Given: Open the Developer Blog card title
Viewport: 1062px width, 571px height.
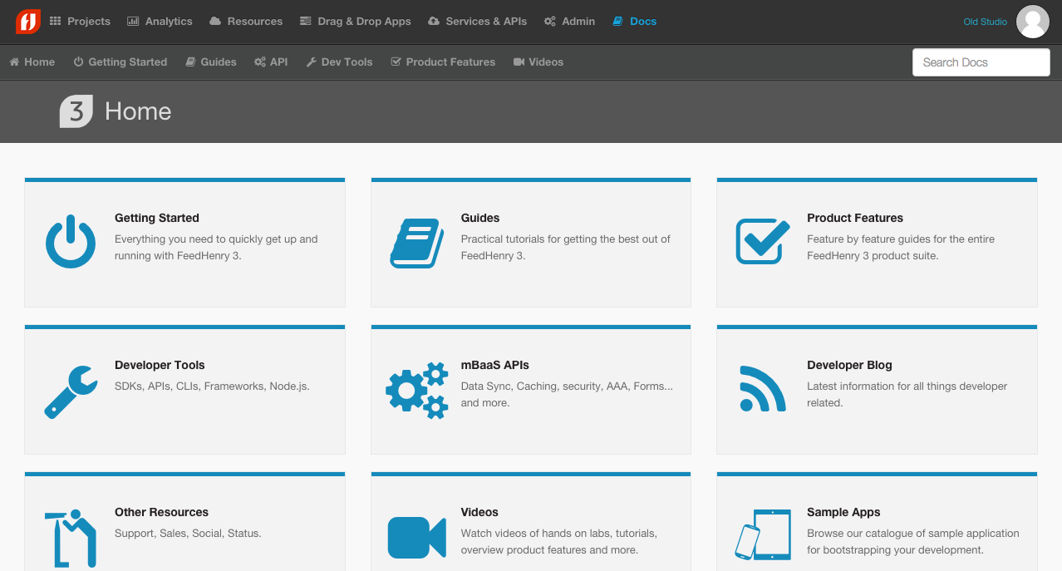Looking at the screenshot, I should click(x=849, y=365).
